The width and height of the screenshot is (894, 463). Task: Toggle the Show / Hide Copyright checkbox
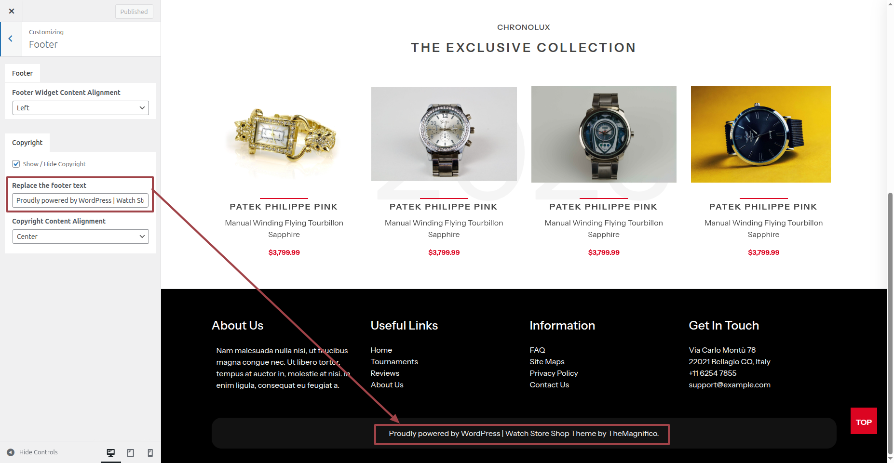point(16,164)
